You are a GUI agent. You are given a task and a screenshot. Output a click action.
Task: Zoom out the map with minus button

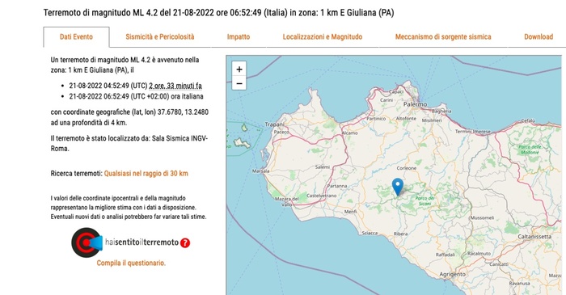(239, 84)
